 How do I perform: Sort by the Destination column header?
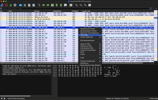tap(62, 11)
